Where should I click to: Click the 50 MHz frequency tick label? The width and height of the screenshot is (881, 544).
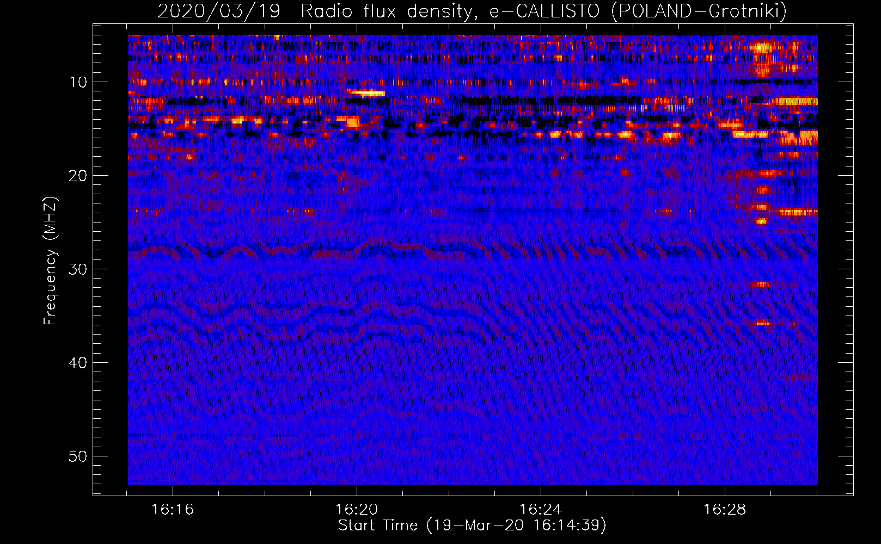(x=78, y=456)
